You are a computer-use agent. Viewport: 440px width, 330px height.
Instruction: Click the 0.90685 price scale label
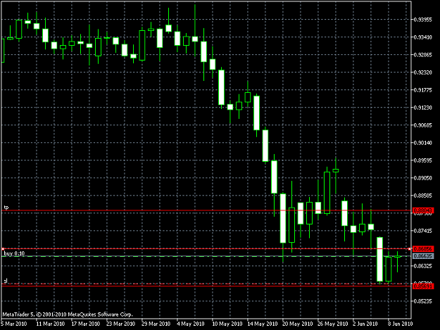423,125
